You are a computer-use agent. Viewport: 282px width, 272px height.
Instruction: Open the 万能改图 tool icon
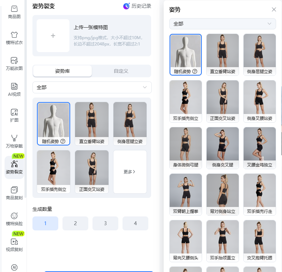coord(14,60)
